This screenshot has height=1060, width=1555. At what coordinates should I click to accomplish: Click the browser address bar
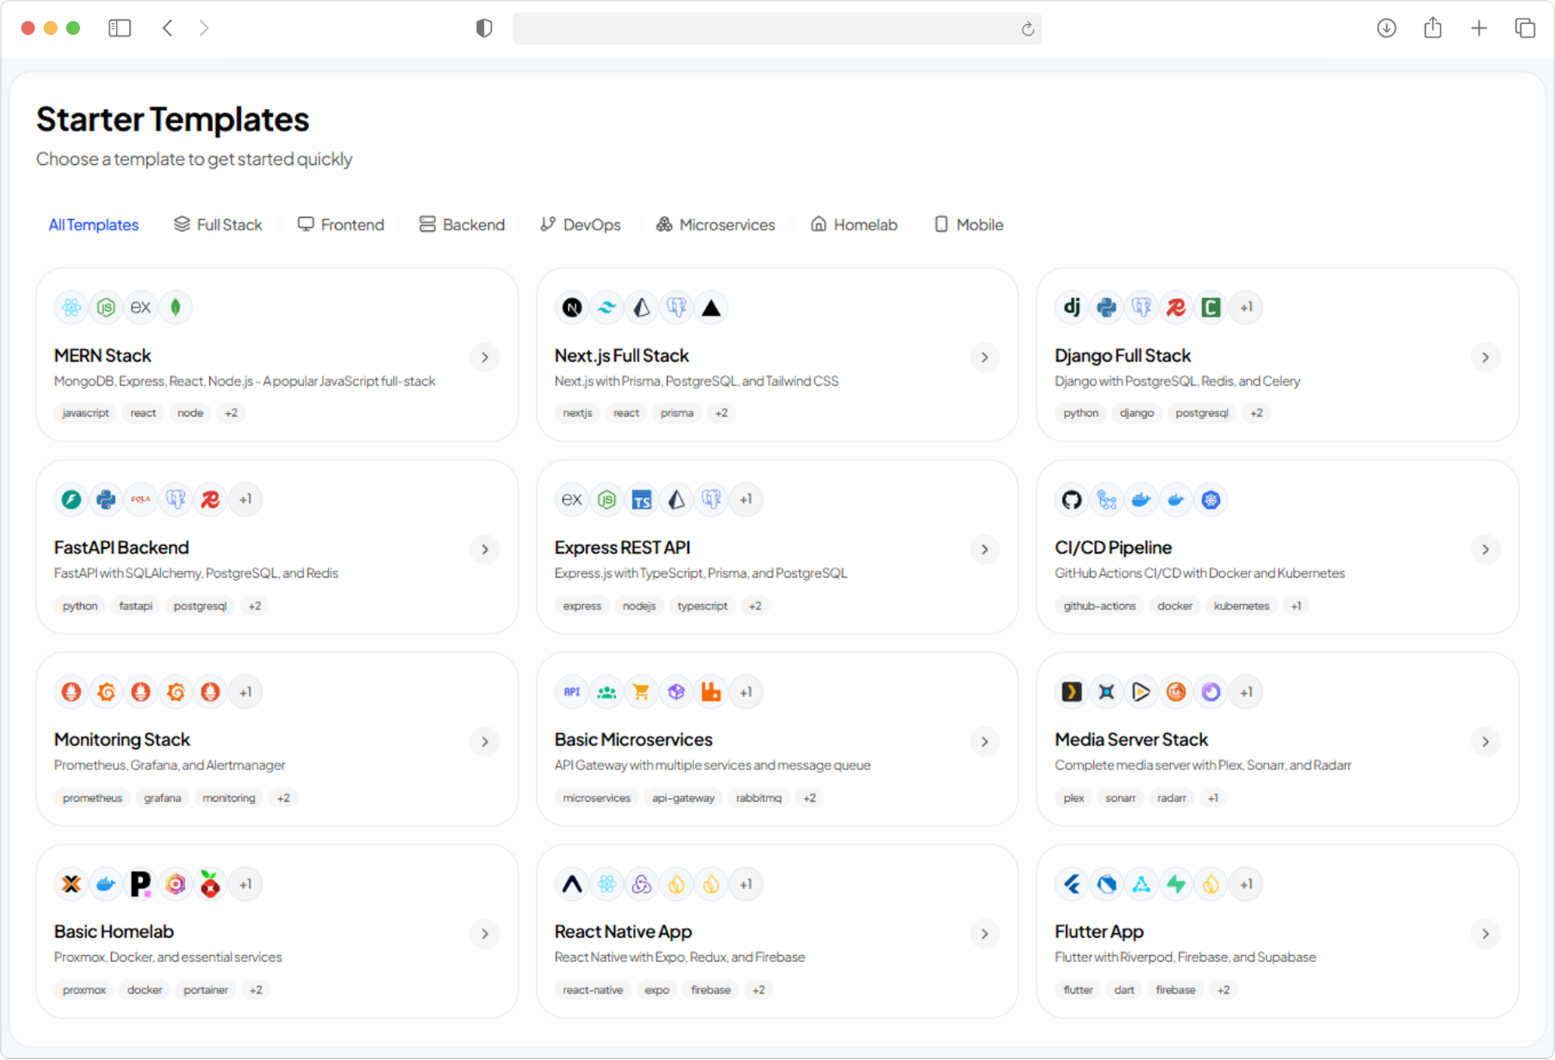click(x=762, y=29)
